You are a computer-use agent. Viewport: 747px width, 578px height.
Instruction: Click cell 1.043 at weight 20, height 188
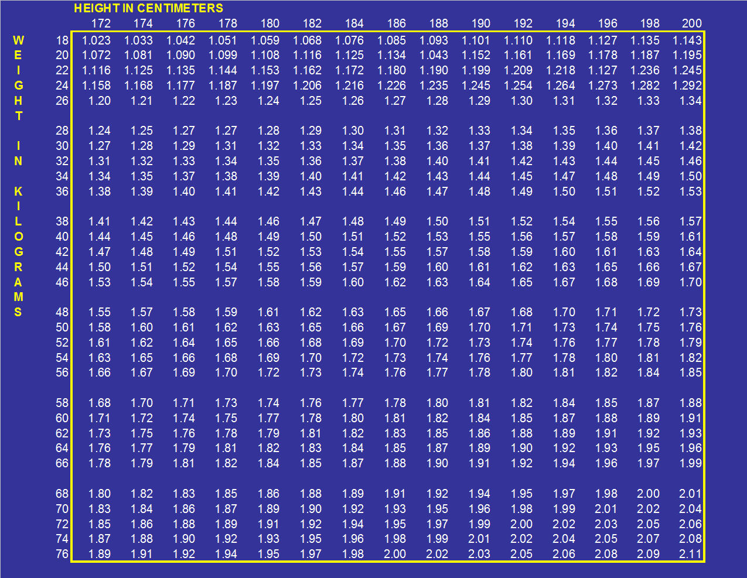click(x=434, y=55)
